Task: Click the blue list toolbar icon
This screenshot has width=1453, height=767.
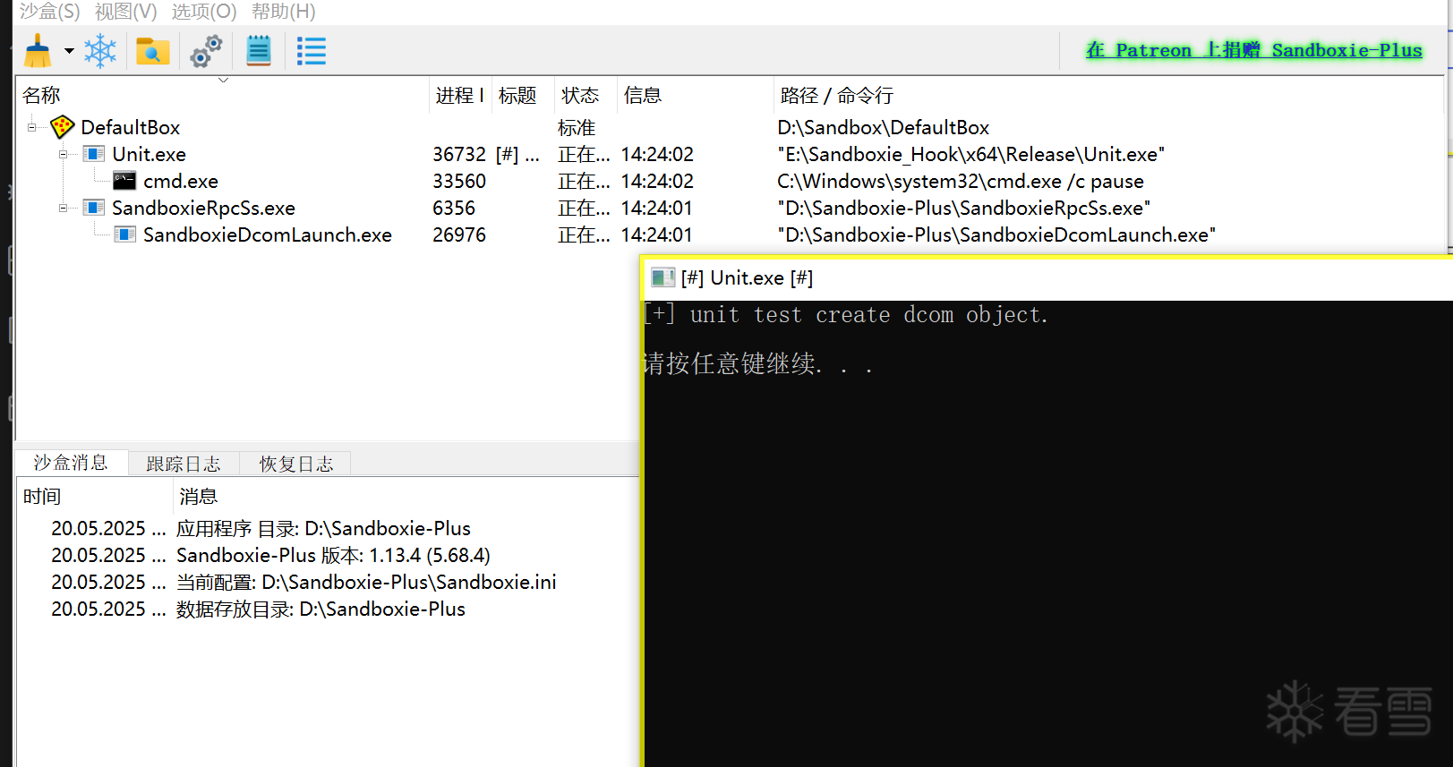Action: (312, 51)
